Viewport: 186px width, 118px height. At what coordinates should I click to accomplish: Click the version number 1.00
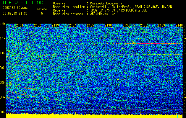pos(40,2)
